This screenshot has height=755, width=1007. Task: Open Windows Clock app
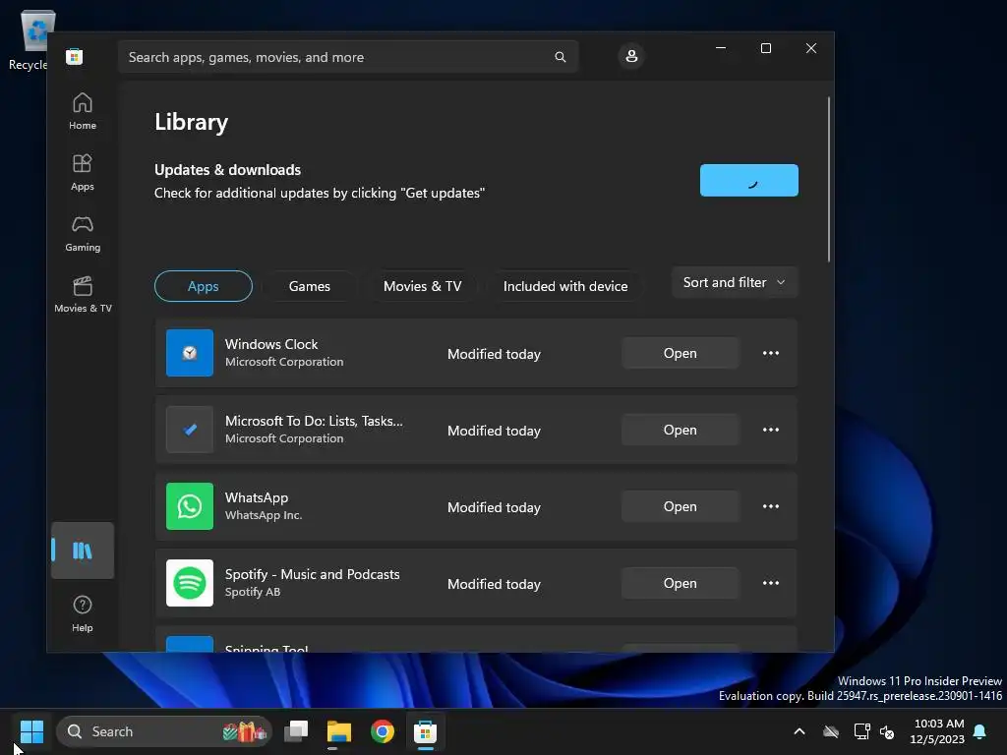tap(681, 353)
